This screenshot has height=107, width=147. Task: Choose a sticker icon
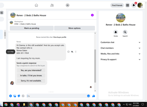tap(19, 96)
